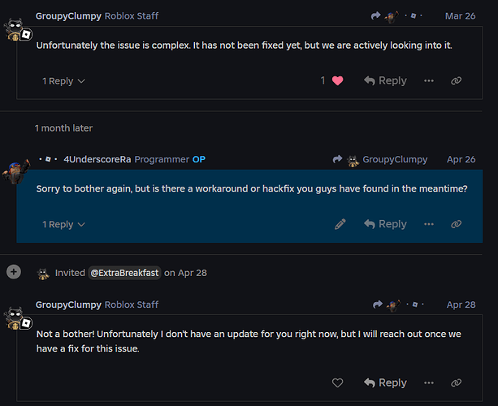The image size is (498, 406).
Task: Expand 1 Reply under Mar 26 post
Action: [x=63, y=81]
